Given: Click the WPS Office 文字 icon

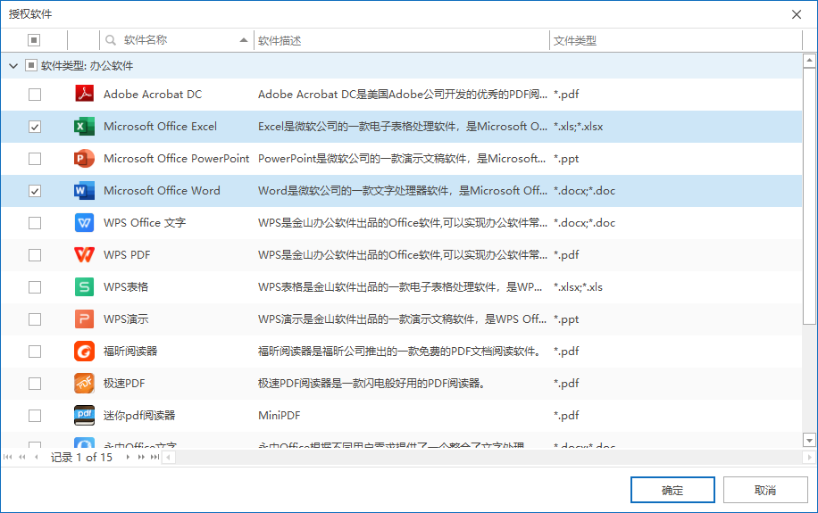Looking at the screenshot, I should (84, 223).
